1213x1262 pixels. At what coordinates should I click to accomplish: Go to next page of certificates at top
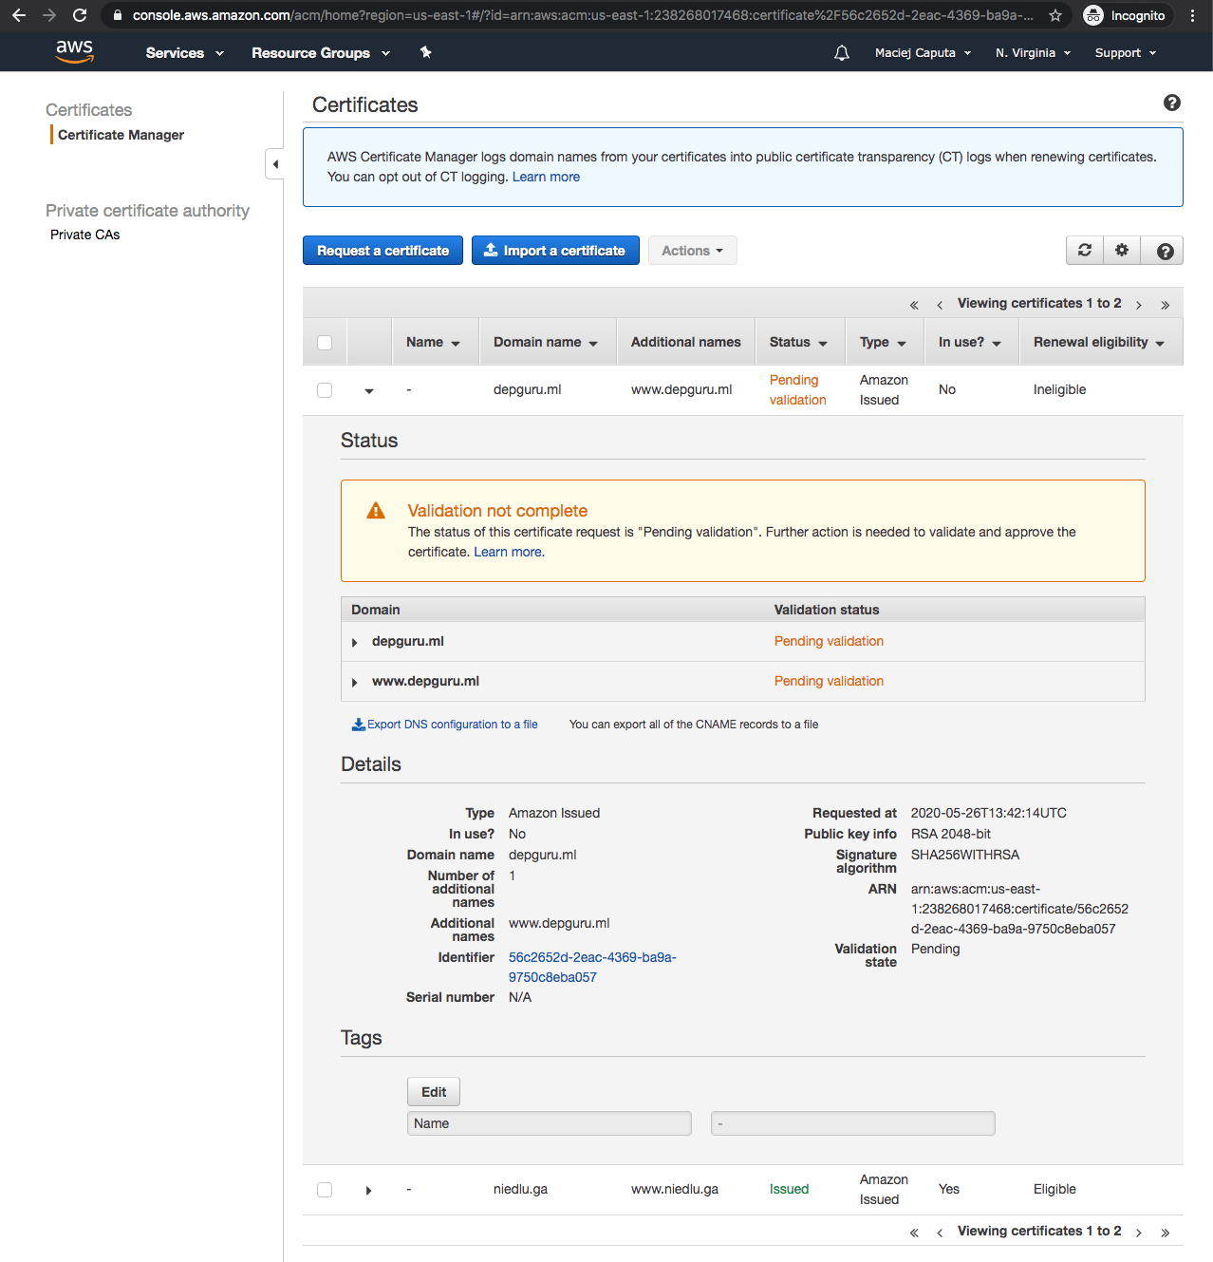[x=1139, y=305]
